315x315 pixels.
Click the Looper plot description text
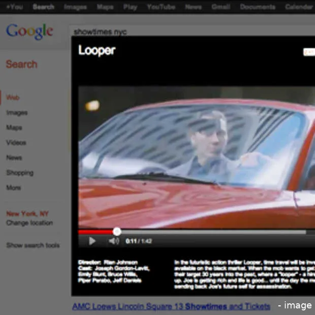point(244,274)
